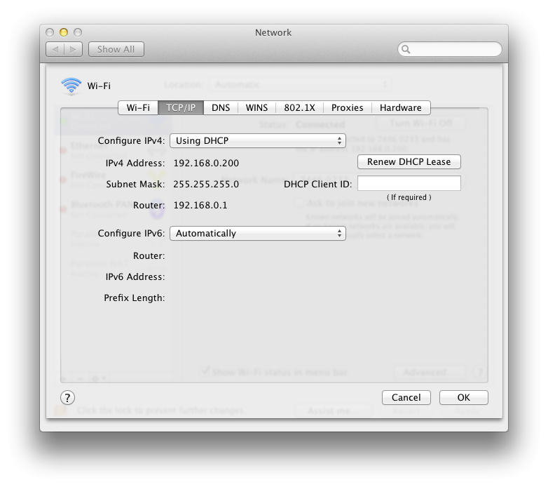This screenshot has width=548, height=487.
Task: Switch to the Proxies tab
Action: 347,108
